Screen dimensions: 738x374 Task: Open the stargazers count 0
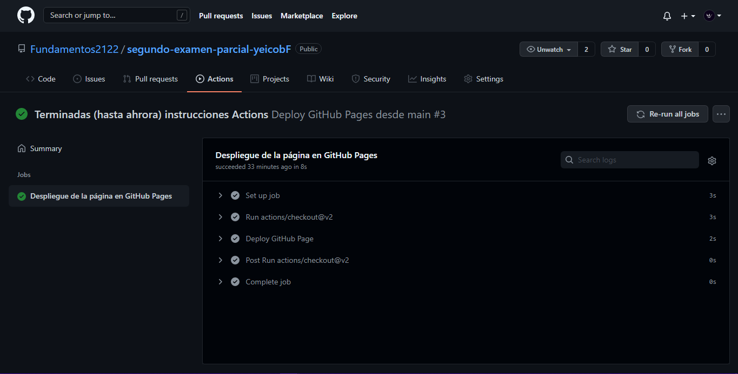point(647,49)
